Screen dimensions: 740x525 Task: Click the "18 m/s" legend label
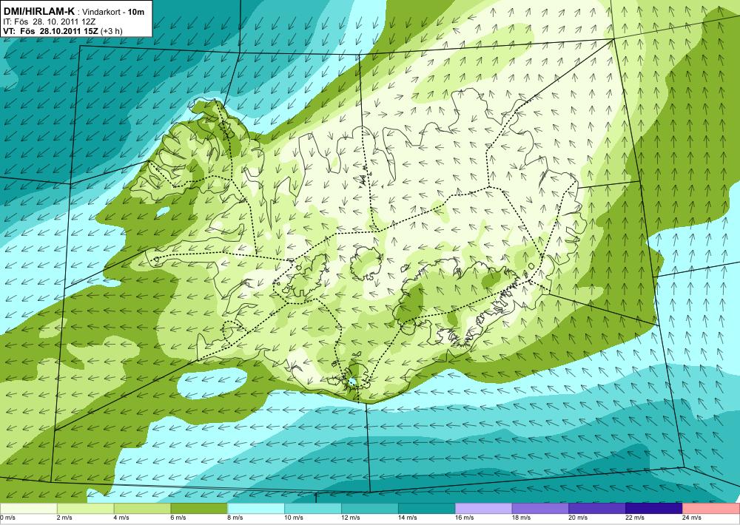click(x=521, y=518)
